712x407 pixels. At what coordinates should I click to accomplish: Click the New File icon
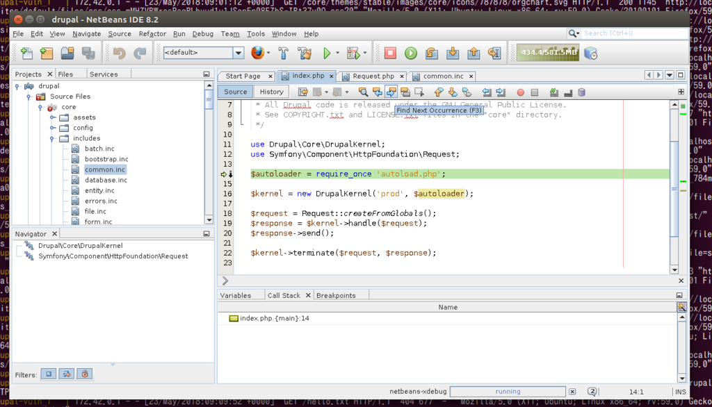point(27,53)
